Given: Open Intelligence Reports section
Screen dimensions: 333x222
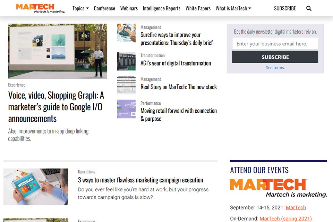Looking at the screenshot, I should click(162, 8).
